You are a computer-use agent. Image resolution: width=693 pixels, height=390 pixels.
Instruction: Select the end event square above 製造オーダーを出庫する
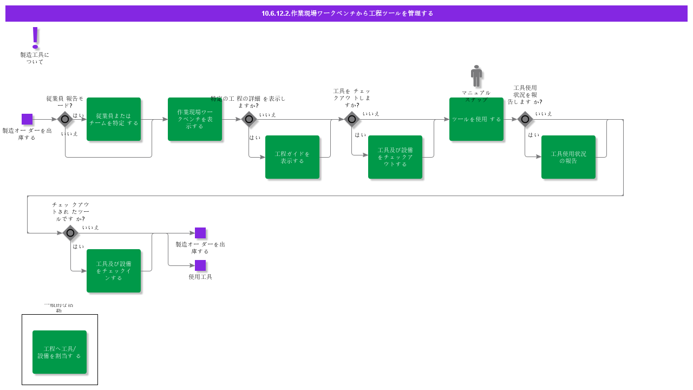coord(200,233)
